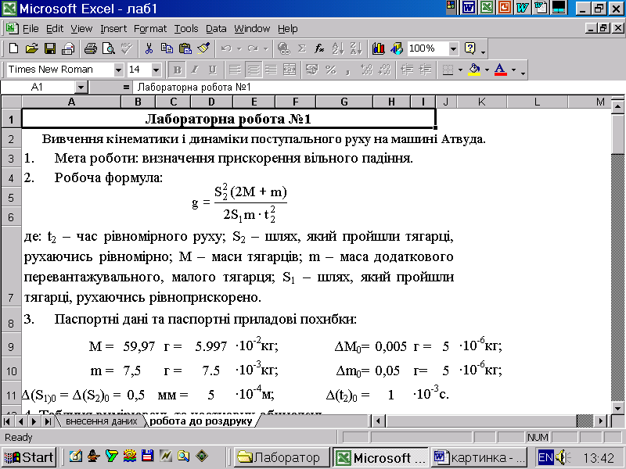Toggle Align Left
This screenshot has width=626, height=469.
coord(235,70)
